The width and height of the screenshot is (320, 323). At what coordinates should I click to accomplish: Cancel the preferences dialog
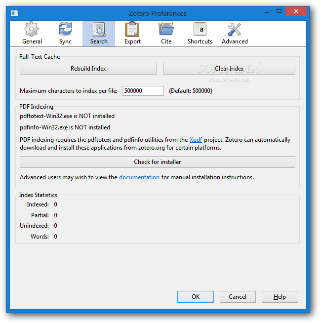point(238,297)
